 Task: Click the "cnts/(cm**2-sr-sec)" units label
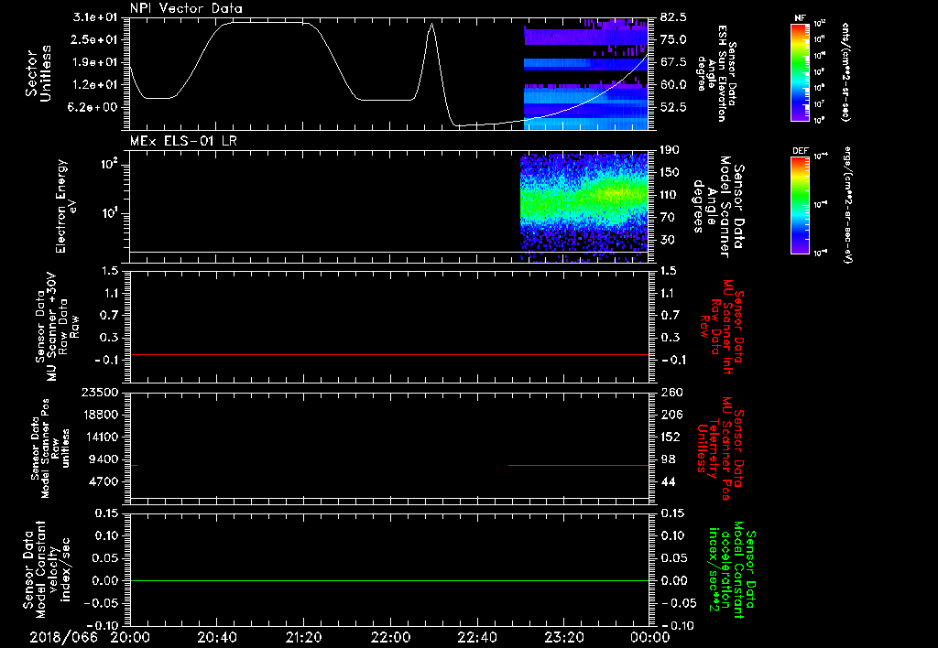(x=845, y=71)
